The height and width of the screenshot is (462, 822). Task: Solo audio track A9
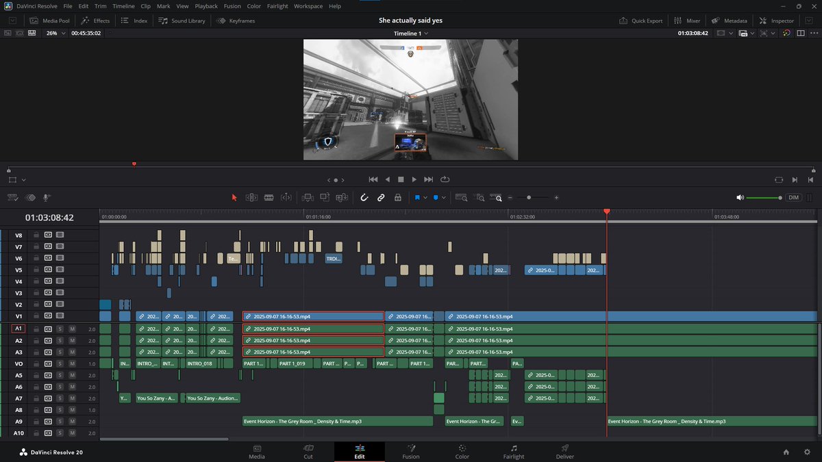[60, 422]
